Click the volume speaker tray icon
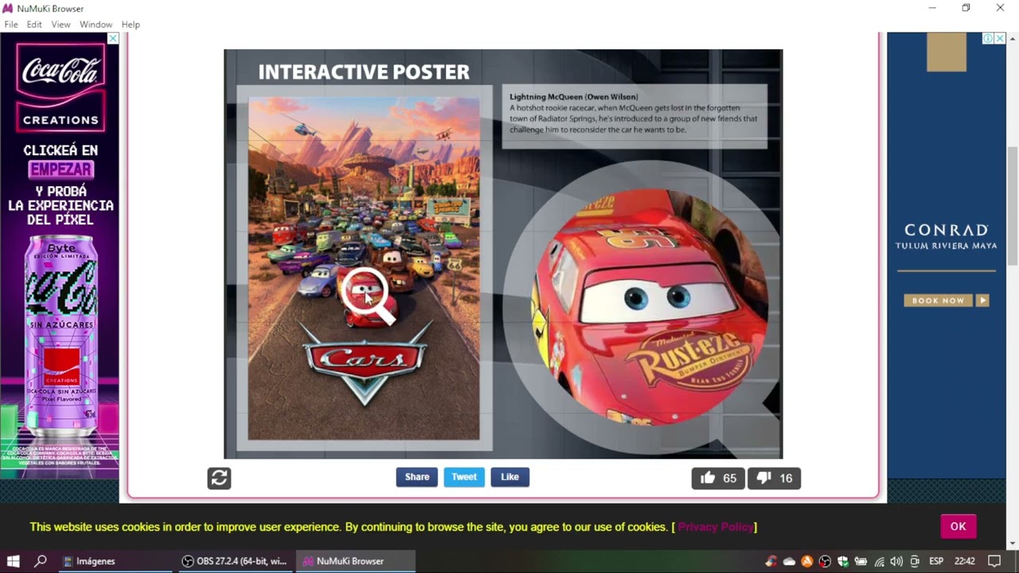The width and height of the screenshot is (1019, 573). coord(896,561)
